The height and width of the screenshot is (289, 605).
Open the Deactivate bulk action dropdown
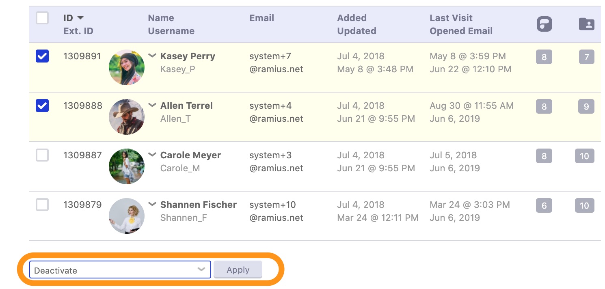tap(120, 270)
